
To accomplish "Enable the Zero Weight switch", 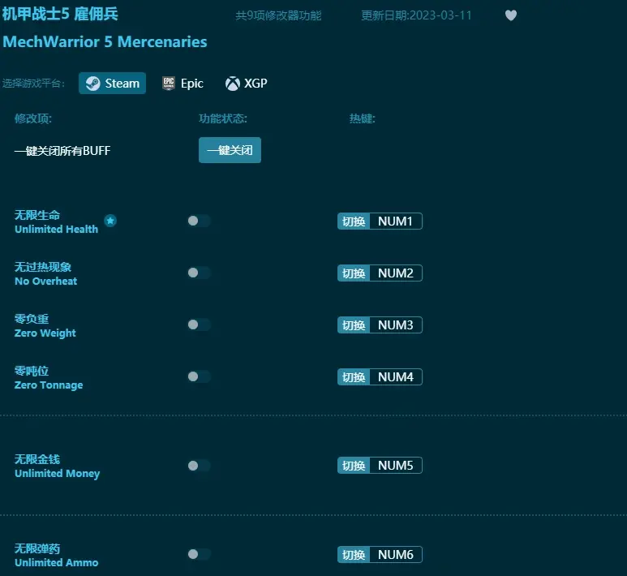I will tap(200, 325).
